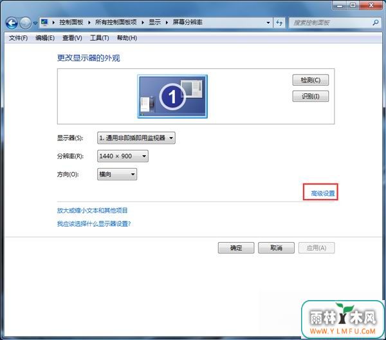Screen dimensions: 386x340
Task: Open the 查看(V) menu
Action: click(x=72, y=38)
